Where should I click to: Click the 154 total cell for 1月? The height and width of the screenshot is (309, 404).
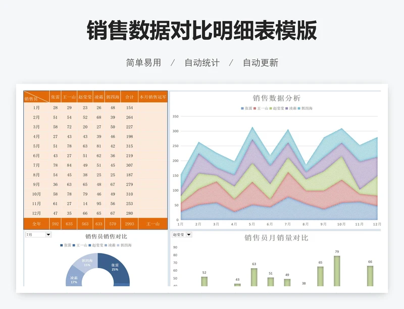click(x=129, y=108)
